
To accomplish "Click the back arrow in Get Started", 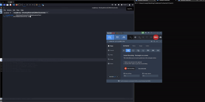I will pyautogui.click(x=124, y=50).
